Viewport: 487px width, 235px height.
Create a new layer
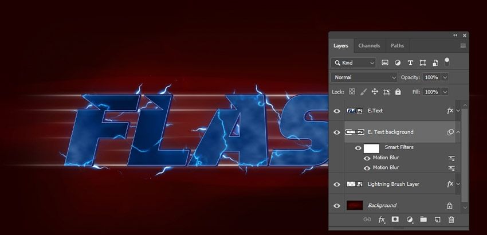point(437,220)
